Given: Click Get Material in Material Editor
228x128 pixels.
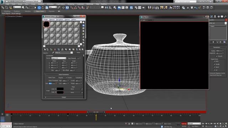Looking at the screenshot, I should (x=45, y=49).
